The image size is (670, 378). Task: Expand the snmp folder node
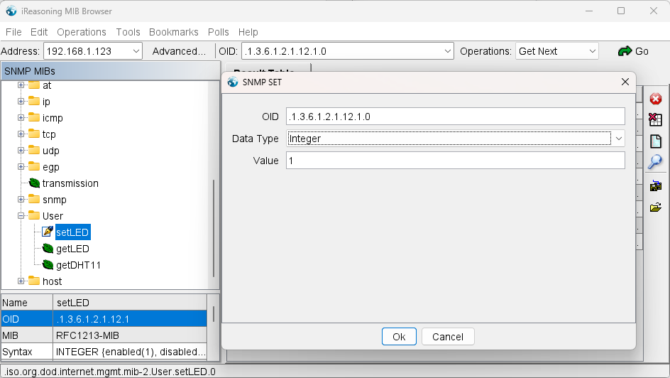click(21, 200)
